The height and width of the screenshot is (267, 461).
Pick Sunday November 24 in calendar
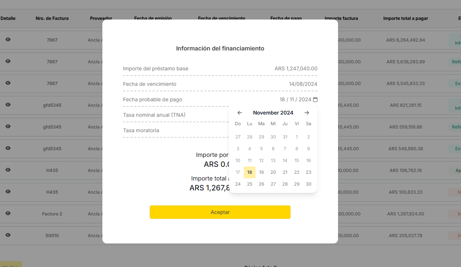[x=238, y=184]
